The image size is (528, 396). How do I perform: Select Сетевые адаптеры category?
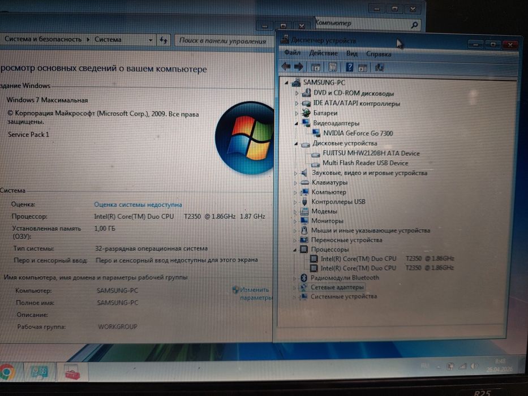pos(337,287)
